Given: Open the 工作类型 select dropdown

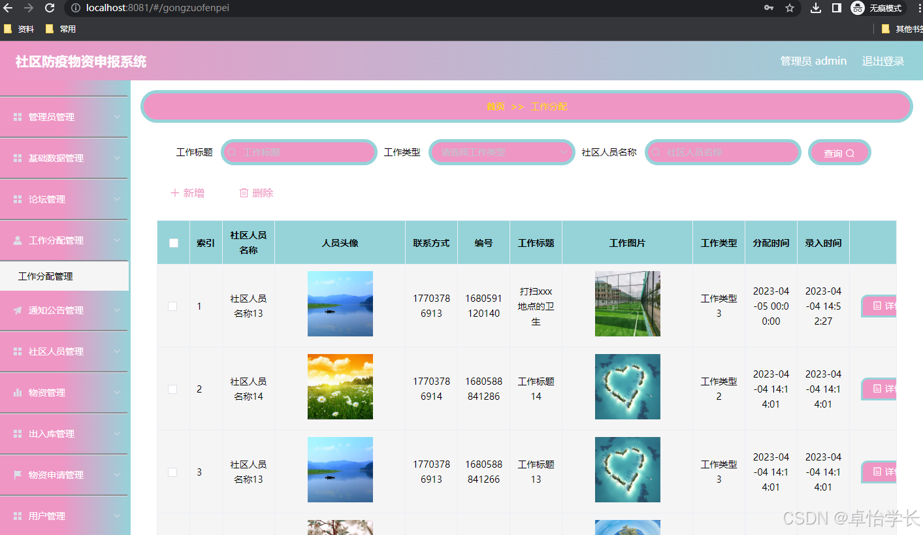Looking at the screenshot, I should click(x=502, y=152).
